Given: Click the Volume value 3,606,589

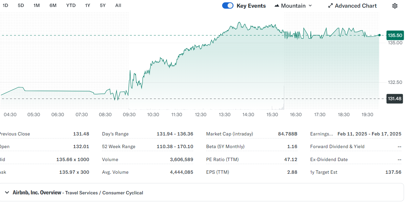Looking at the screenshot, I should point(182,159).
